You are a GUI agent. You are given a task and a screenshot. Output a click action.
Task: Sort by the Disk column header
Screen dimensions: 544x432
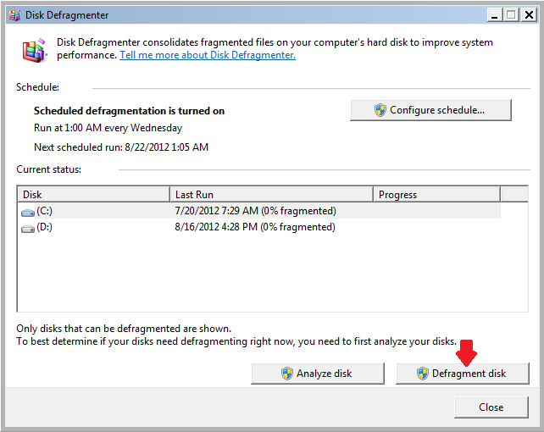click(93, 195)
